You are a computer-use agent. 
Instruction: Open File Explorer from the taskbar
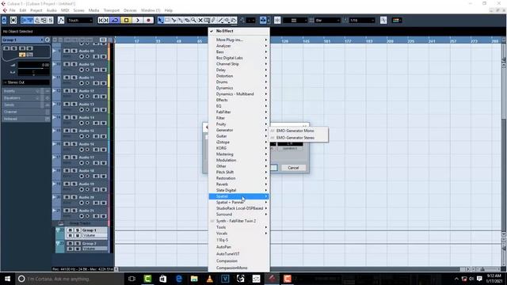(194, 279)
